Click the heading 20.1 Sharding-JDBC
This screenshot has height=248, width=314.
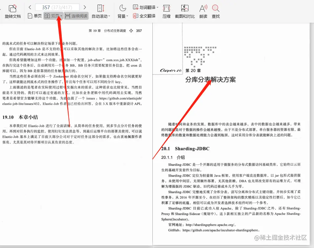[185, 149]
